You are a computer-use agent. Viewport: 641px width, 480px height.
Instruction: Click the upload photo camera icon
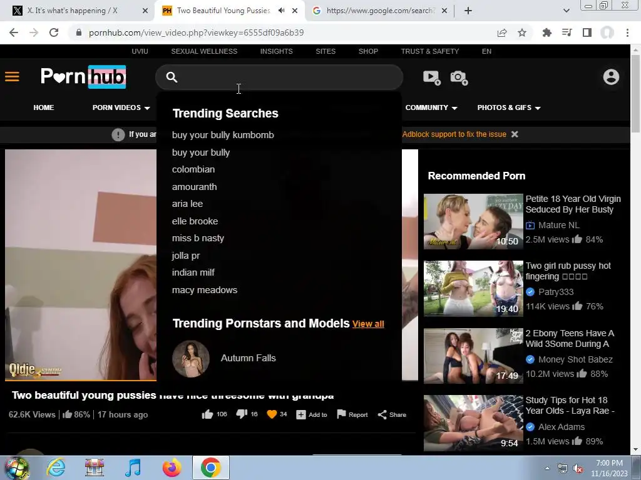click(x=459, y=77)
